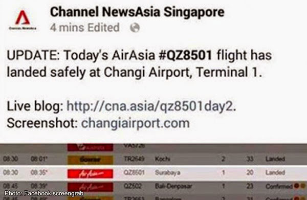The height and width of the screenshot is (200, 307).
Task: Select the red AirAsia logo in QZ8501 row
Action: [90, 173]
